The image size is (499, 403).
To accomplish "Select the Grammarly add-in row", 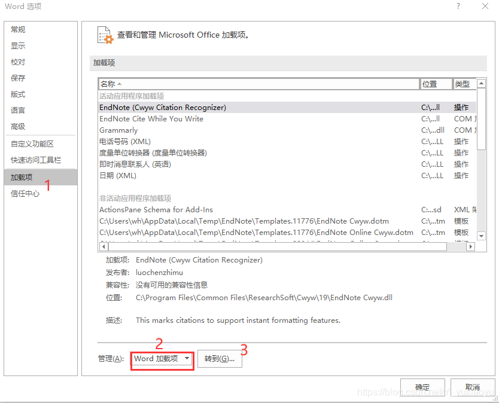I will (x=287, y=130).
